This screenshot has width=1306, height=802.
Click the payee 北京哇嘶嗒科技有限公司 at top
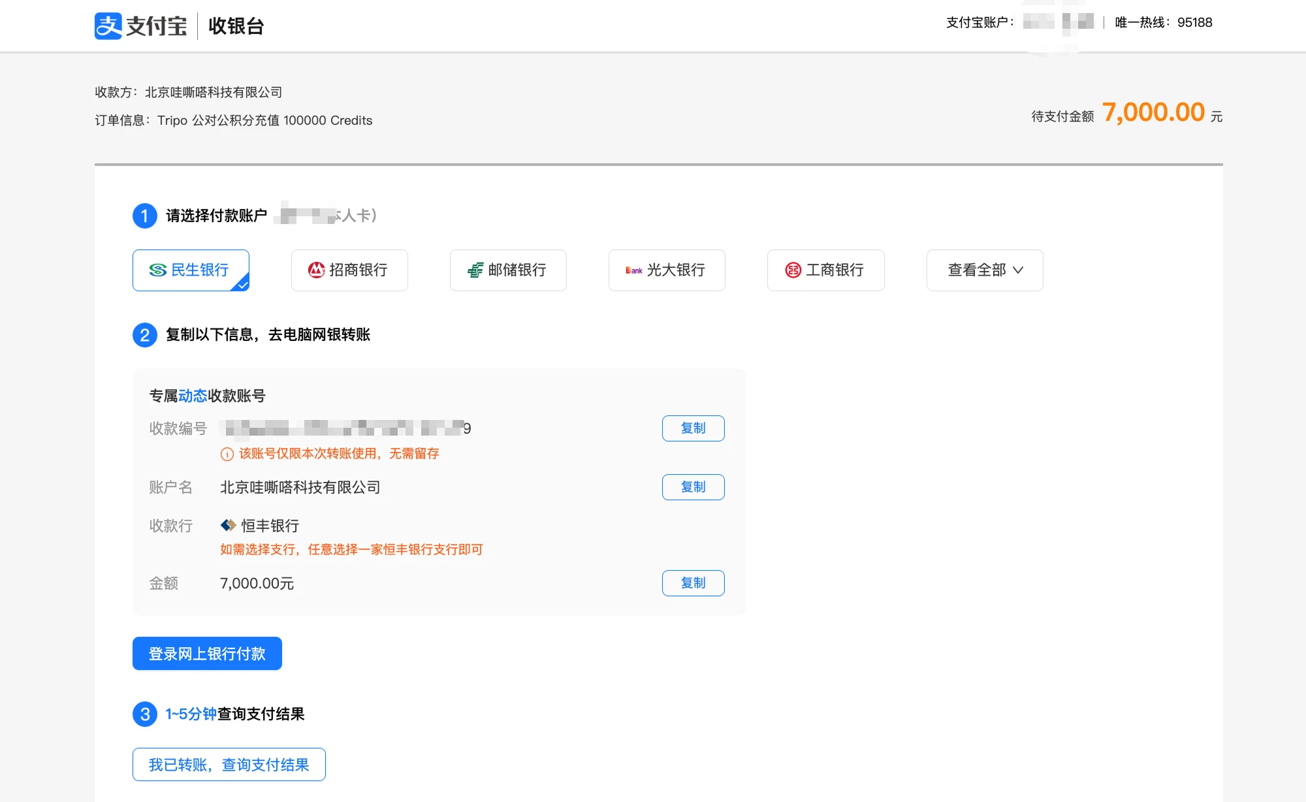click(x=214, y=92)
